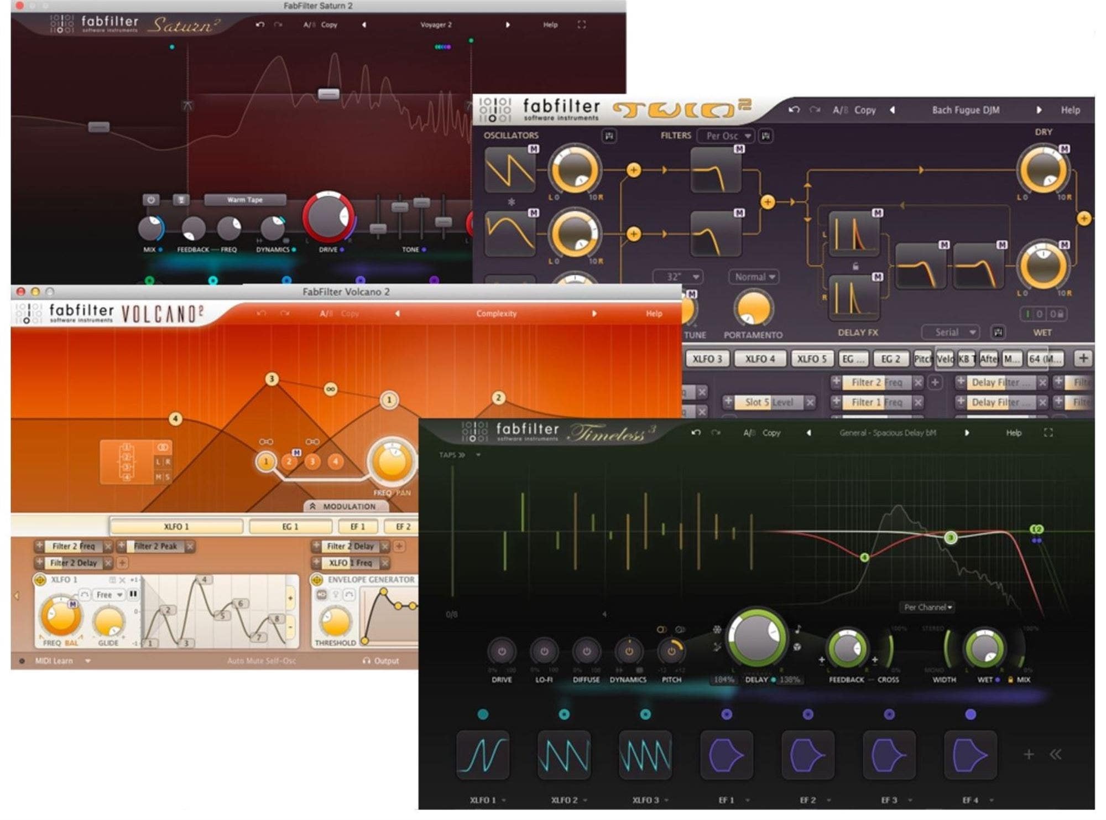Toggle Diffuse effect power in Timeless 3
This screenshot has height=820, width=1106.
[586, 652]
